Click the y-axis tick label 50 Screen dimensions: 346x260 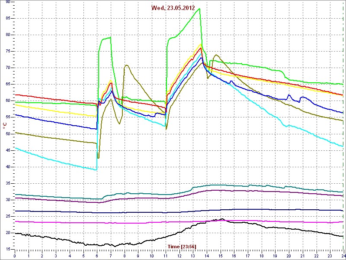[x=7, y=134]
